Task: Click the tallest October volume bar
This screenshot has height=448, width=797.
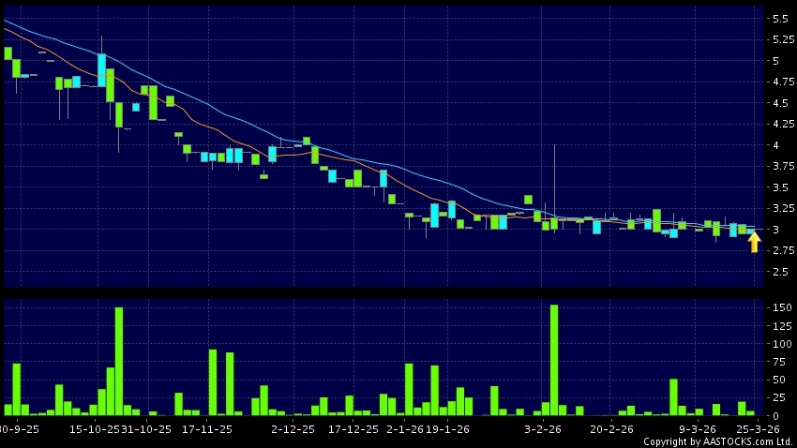Action: pos(119,361)
